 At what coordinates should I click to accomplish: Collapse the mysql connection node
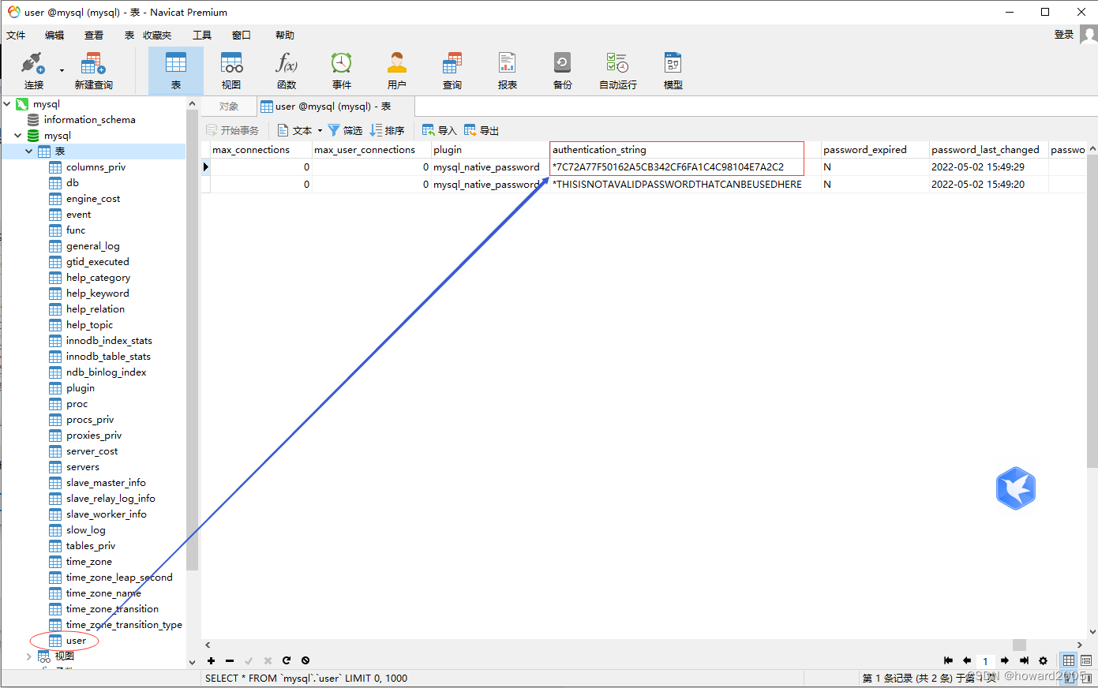[x=7, y=103]
